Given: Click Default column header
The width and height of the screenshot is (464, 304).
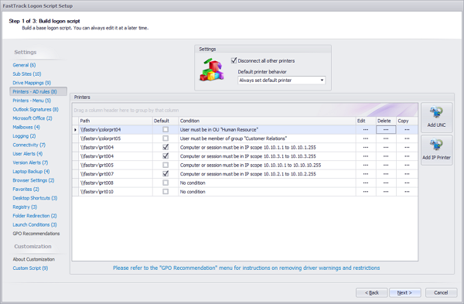Looking at the screenshot, I should [165, 121].
